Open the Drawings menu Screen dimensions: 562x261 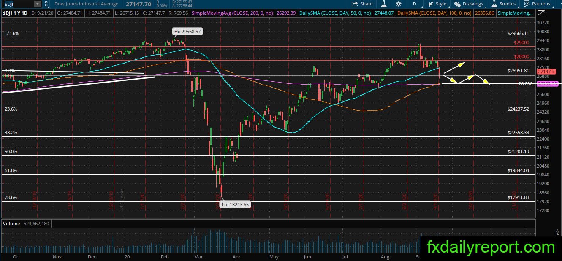click(469, 4)
